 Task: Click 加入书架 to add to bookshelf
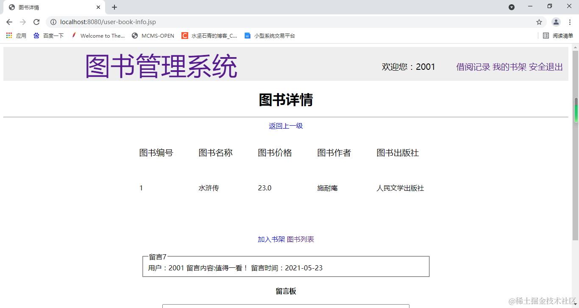271,239
